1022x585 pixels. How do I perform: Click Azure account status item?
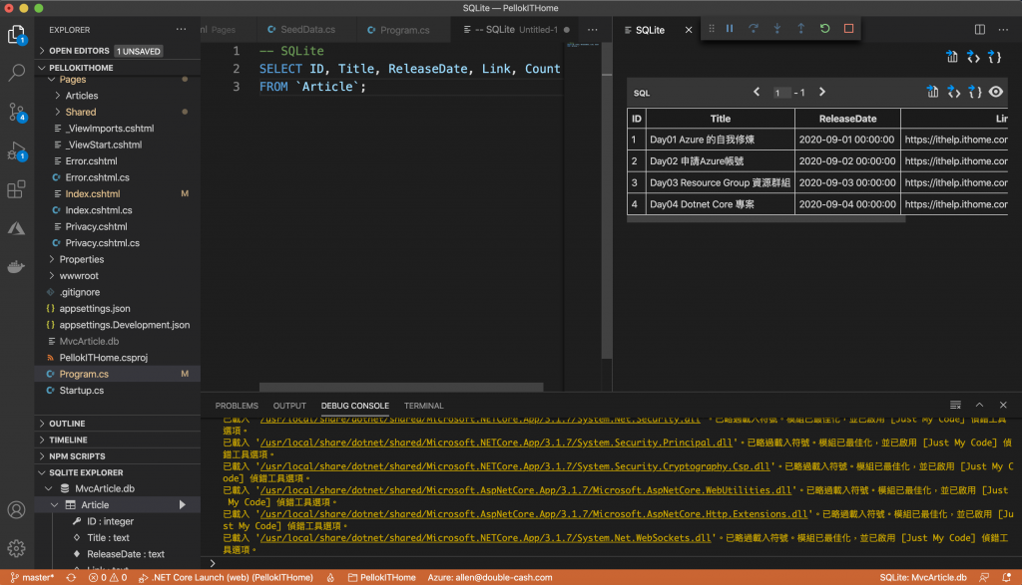(x=489, y=577)
